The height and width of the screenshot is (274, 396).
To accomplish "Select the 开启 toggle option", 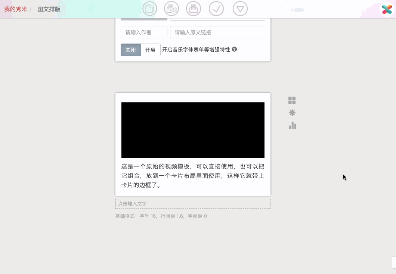I will [150, 50].
